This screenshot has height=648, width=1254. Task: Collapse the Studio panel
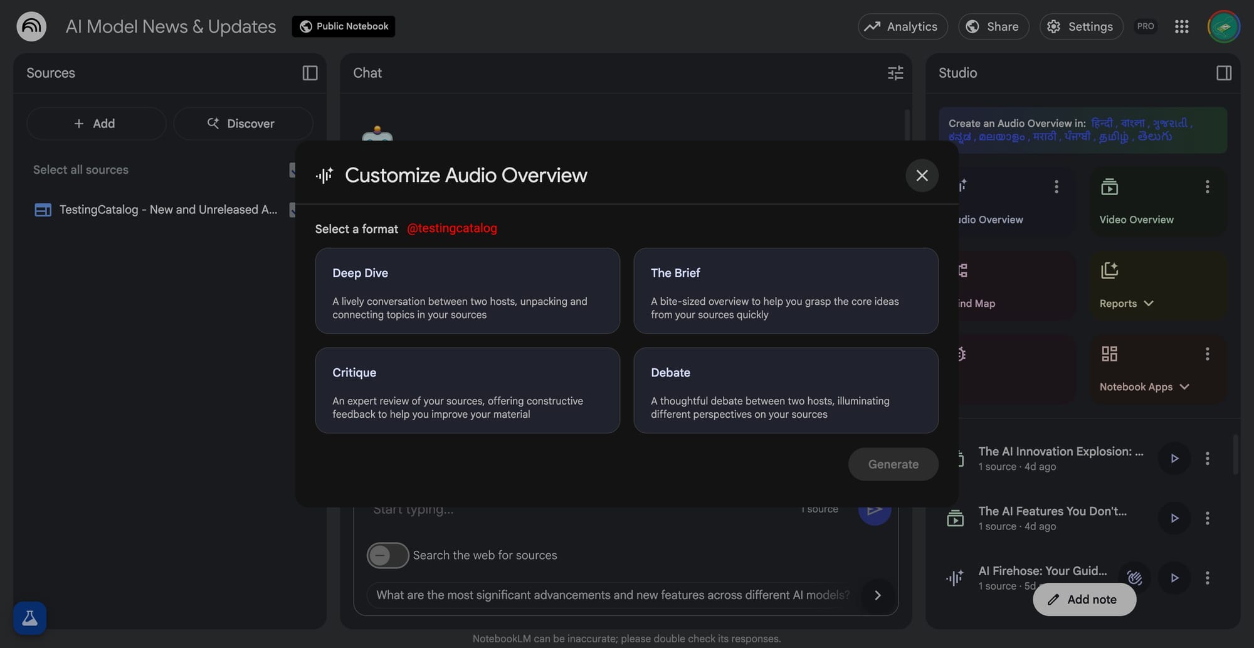pyautogui.click(x=1223, y=73)
